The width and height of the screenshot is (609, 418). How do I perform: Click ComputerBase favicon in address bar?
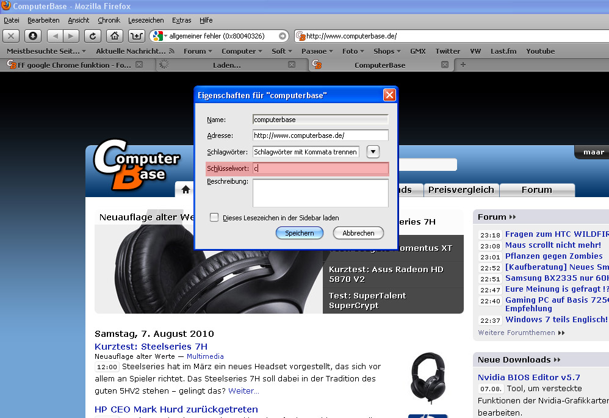pos(301,36)
